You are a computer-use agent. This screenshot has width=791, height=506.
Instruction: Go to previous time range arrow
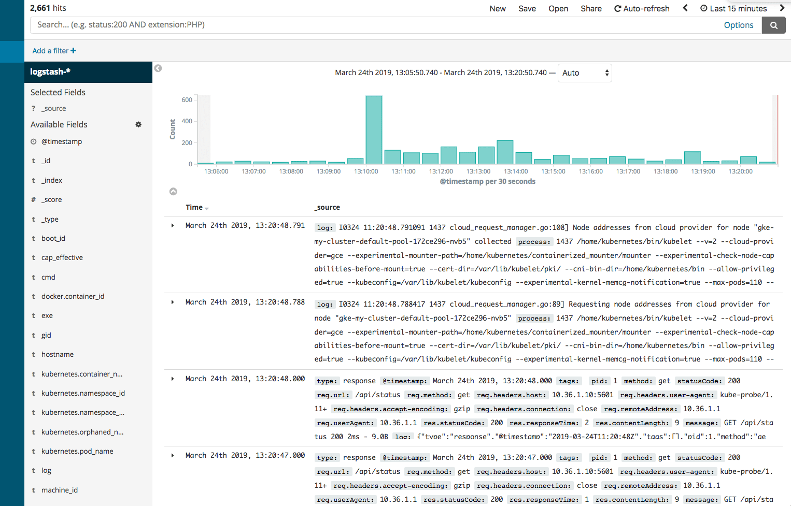(685, 8)
